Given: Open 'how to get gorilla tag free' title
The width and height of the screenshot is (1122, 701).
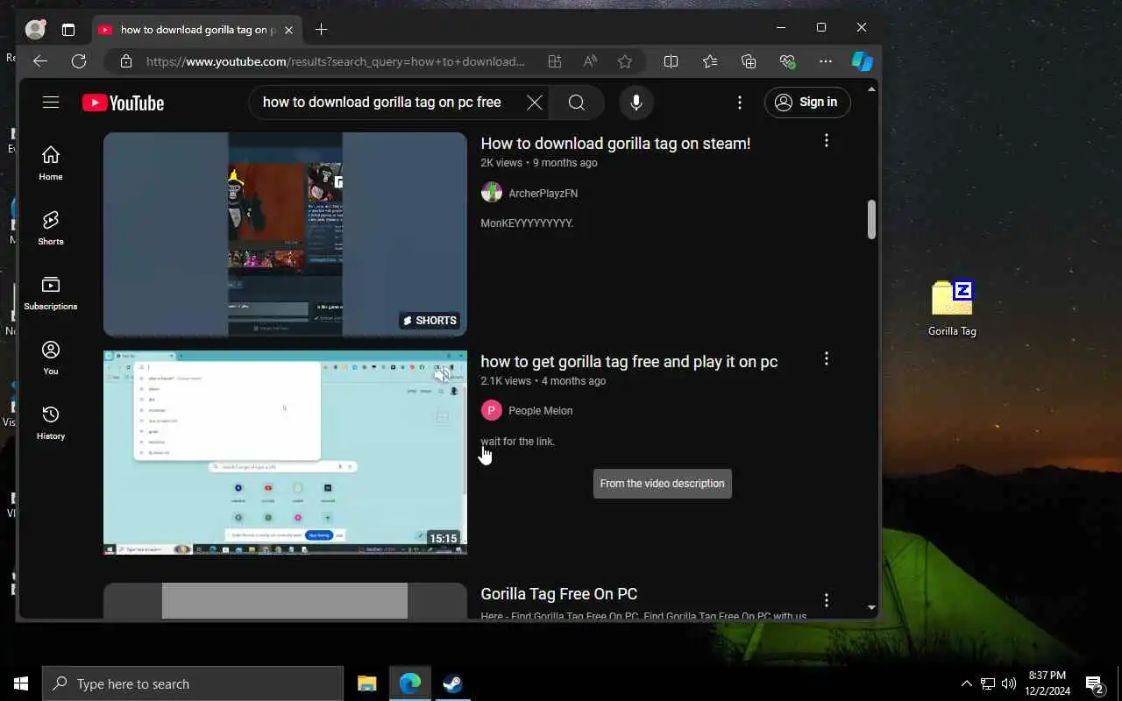Looking at the screenshot, I should click(x=628, y=362).
